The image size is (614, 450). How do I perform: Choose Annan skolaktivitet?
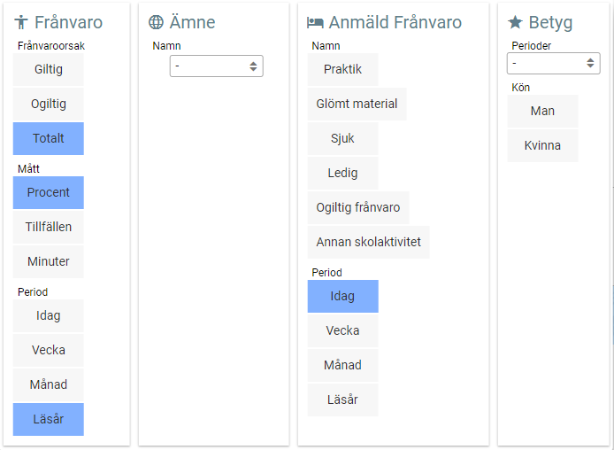(368, 242)
